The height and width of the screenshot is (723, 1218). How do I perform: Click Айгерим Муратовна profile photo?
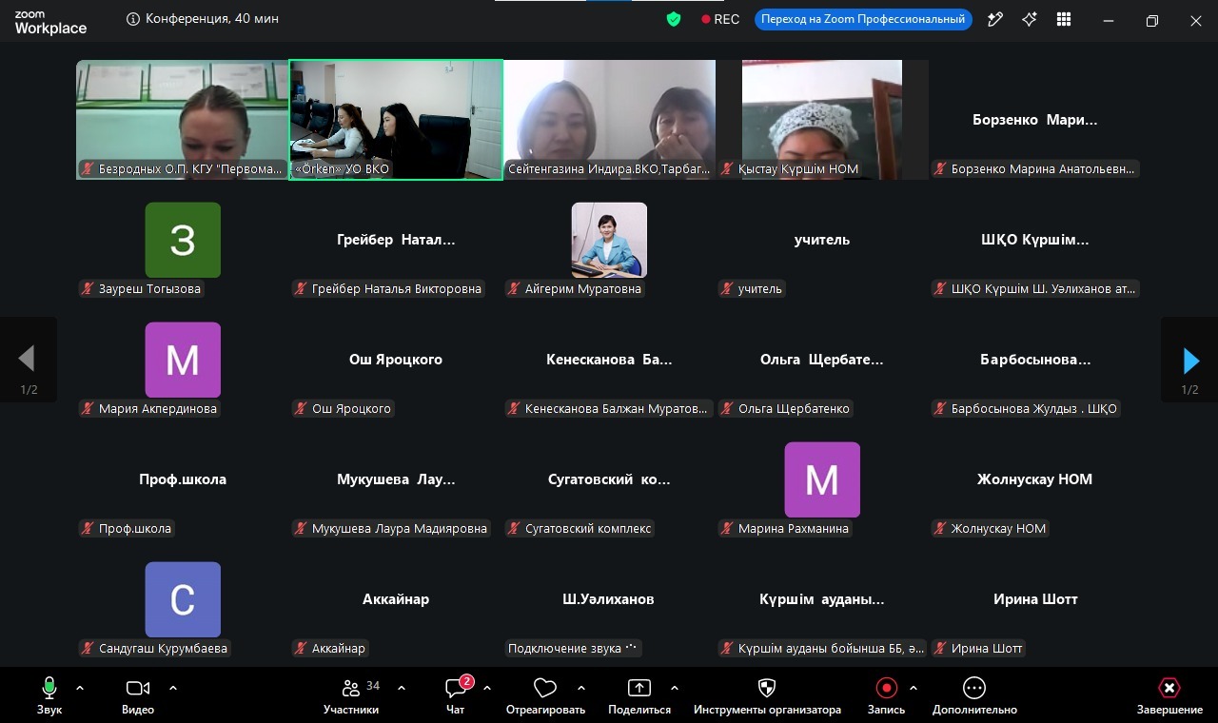click(609, 240)
